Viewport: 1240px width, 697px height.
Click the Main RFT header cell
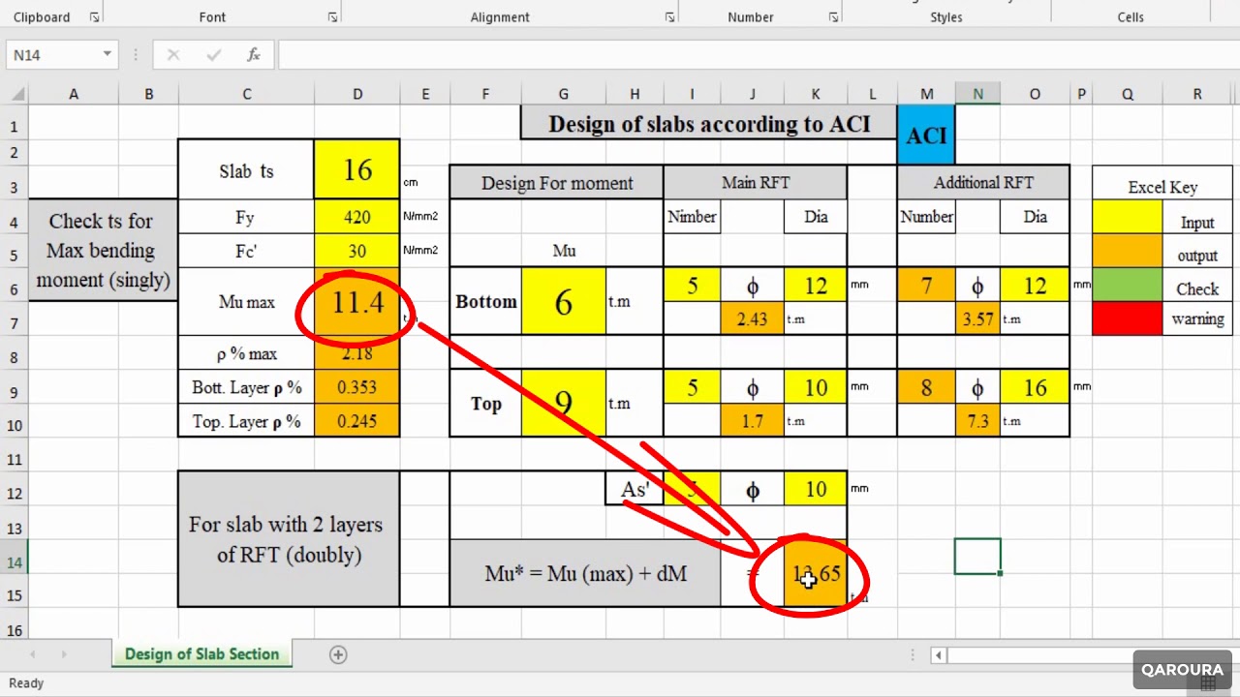point(756,182)
